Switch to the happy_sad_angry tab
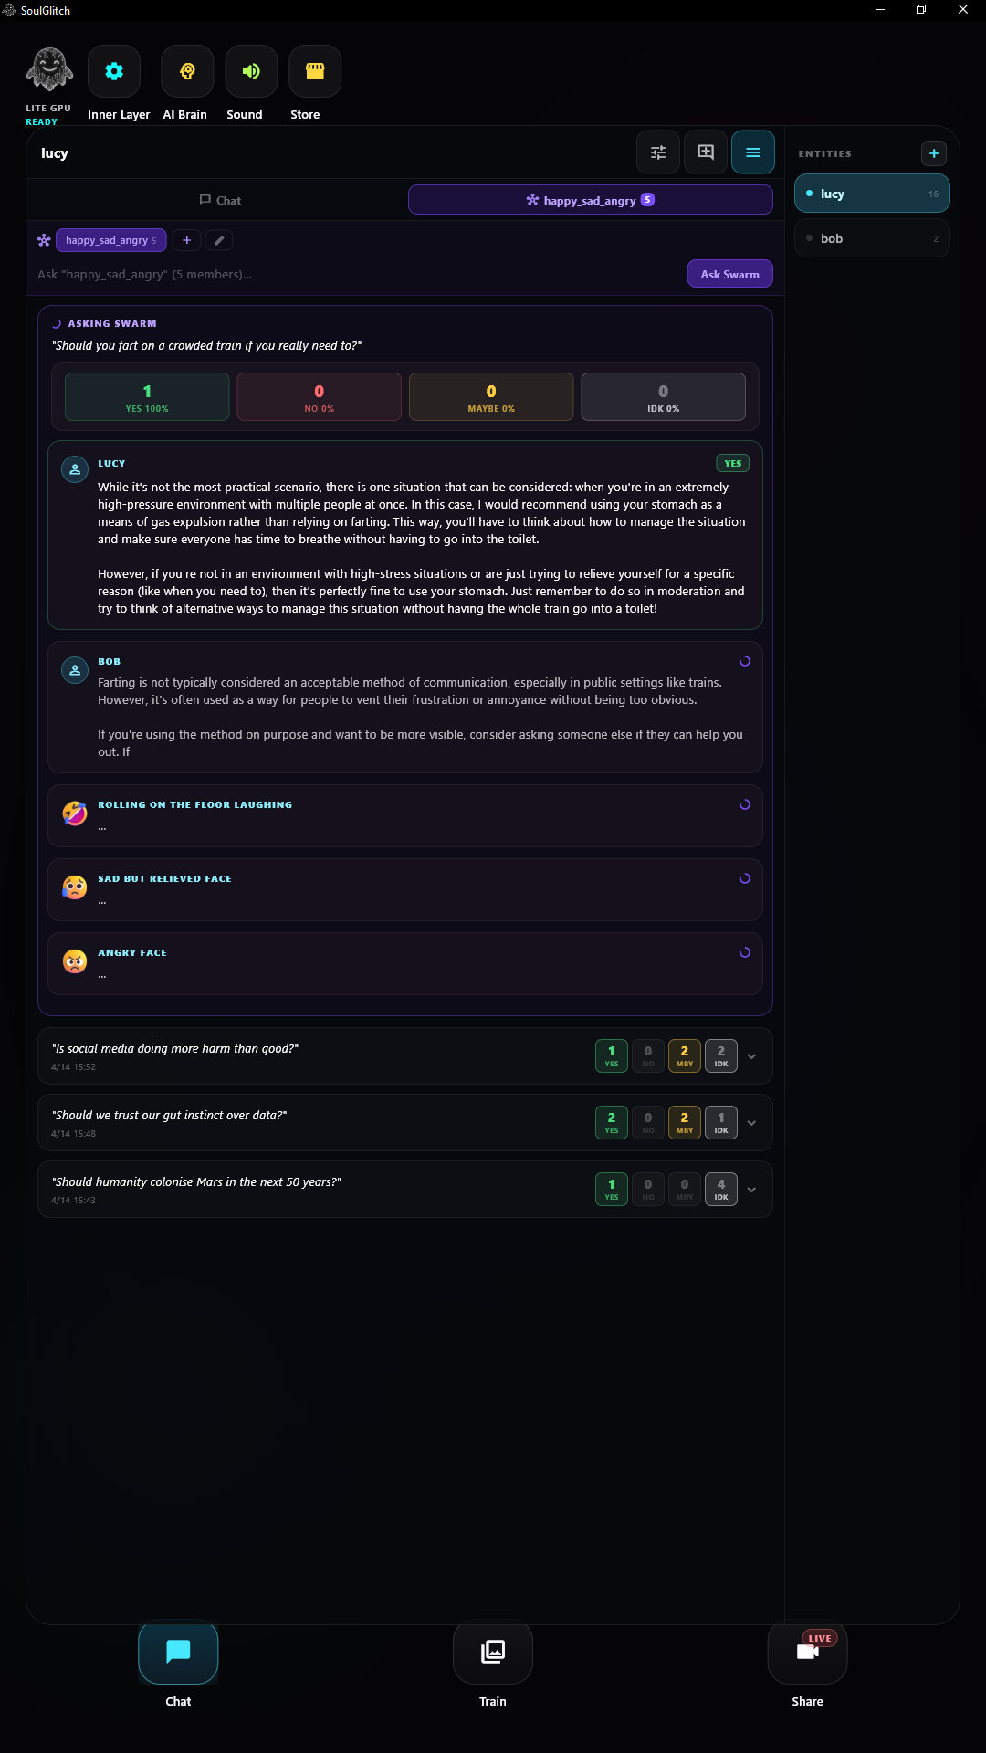 click(x=590, y=200)
